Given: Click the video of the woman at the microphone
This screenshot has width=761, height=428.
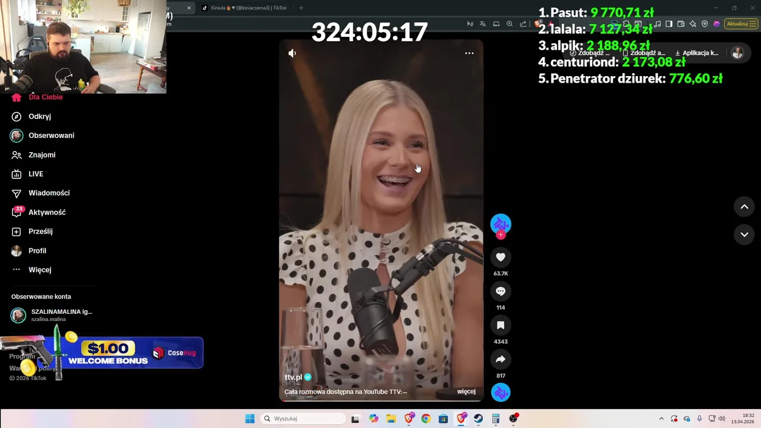Looking at the screenshot, I should click(381, 220).
